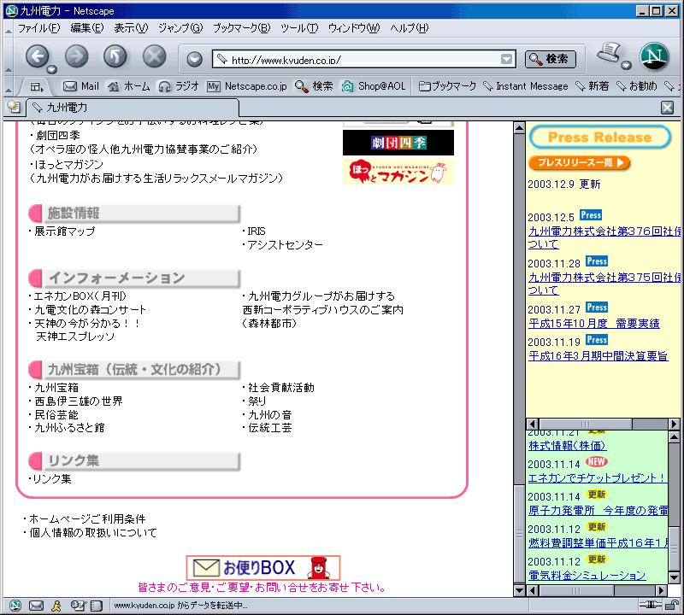This screenshot has width=684, height=615.
Task: Open Mail from the personal toolbar
Action: (81, 86)
